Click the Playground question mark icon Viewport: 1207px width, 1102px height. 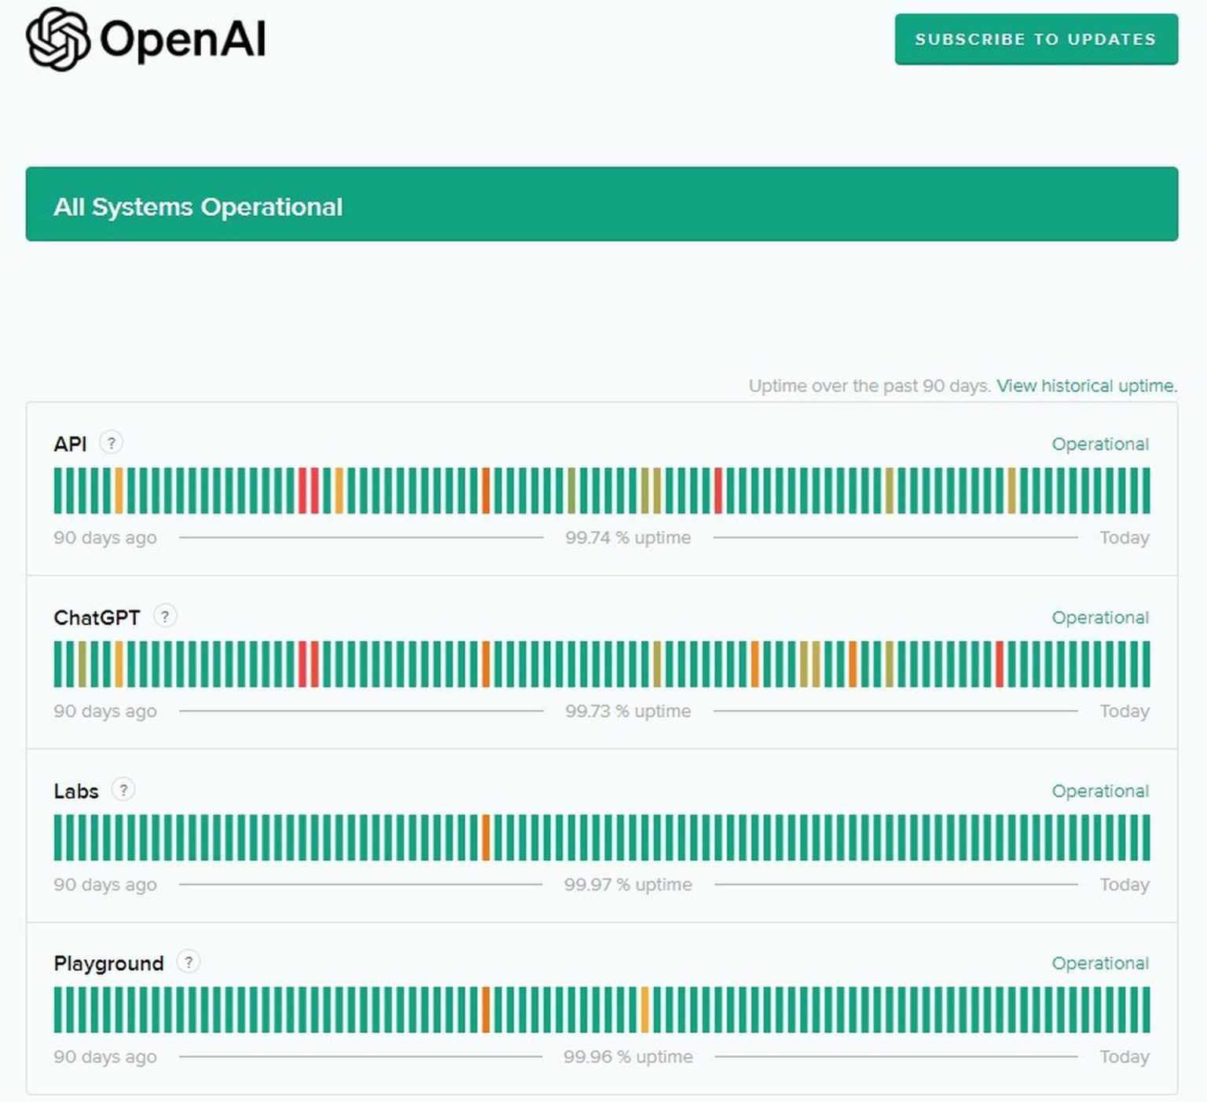(188, 962)
